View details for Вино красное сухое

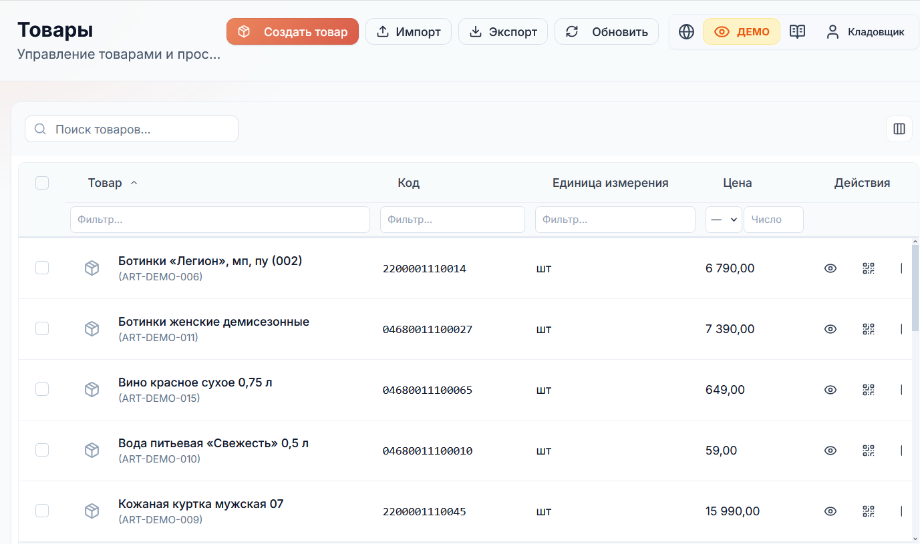tap(830, 390)
